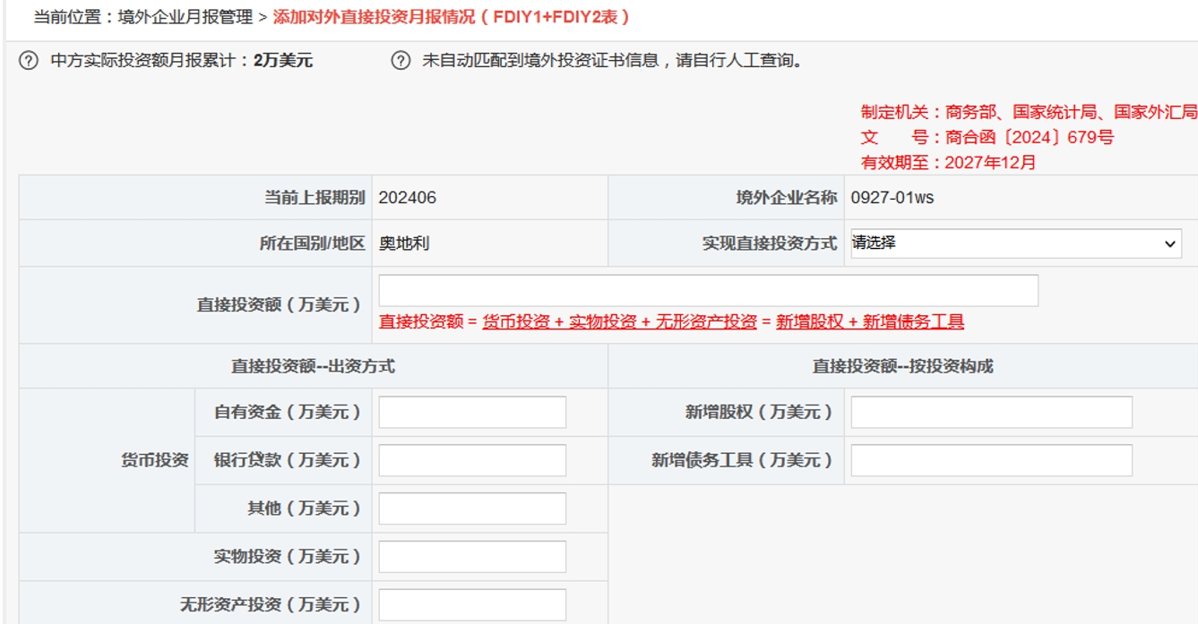Click the 实物投资（万美元）input box

pyautogui.click(x=472, y=555)
